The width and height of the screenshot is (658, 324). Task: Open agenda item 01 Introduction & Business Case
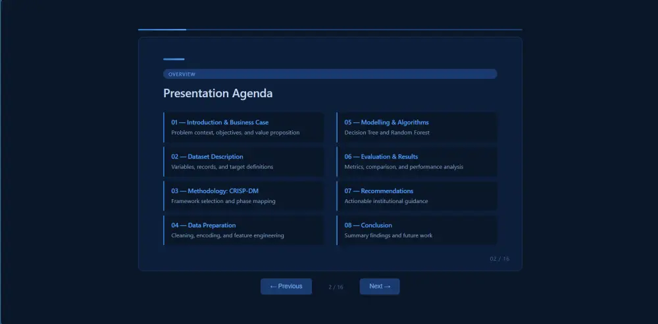click(x=243, y=127)
